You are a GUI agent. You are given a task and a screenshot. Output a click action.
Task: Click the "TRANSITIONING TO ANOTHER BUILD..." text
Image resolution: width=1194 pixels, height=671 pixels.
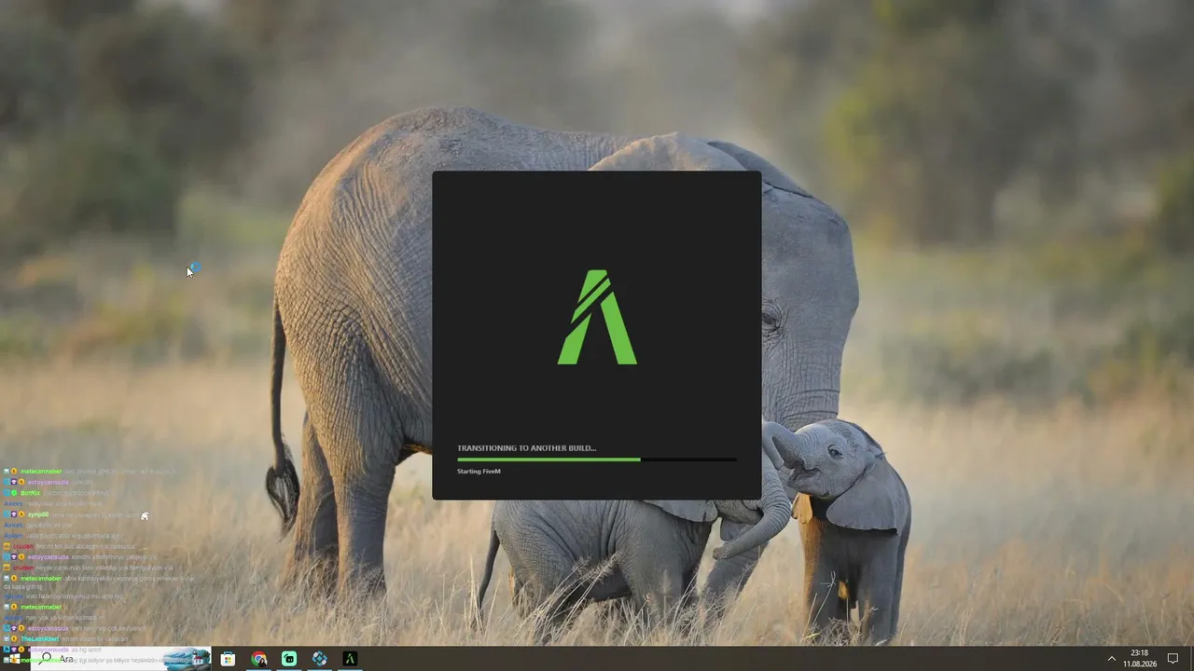point(526,448)
